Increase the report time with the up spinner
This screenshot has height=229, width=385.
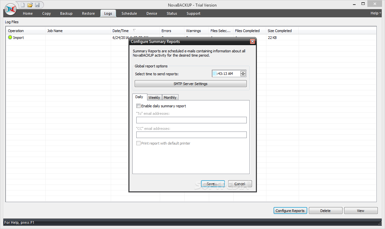click(243, 72)
